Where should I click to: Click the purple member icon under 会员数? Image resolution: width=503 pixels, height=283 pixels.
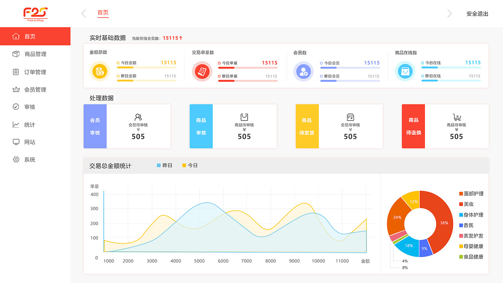click(303, 72)
